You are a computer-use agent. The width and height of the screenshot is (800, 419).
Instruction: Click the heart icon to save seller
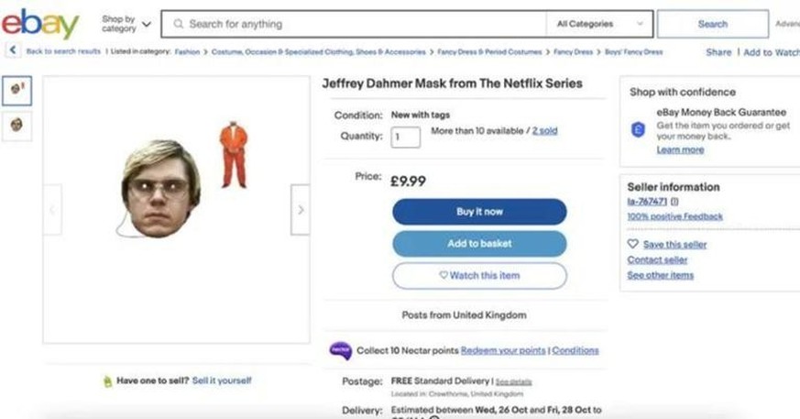tap(632, 245)
